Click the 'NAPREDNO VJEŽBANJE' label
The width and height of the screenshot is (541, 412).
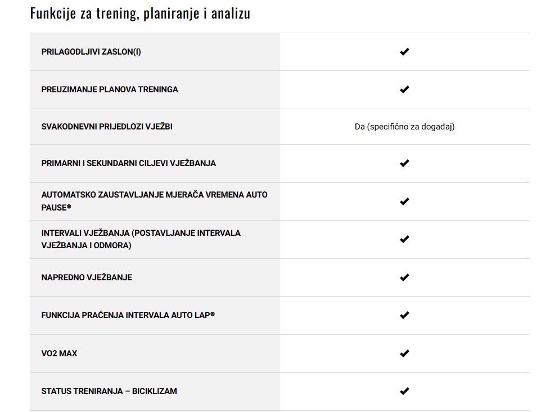87,277
